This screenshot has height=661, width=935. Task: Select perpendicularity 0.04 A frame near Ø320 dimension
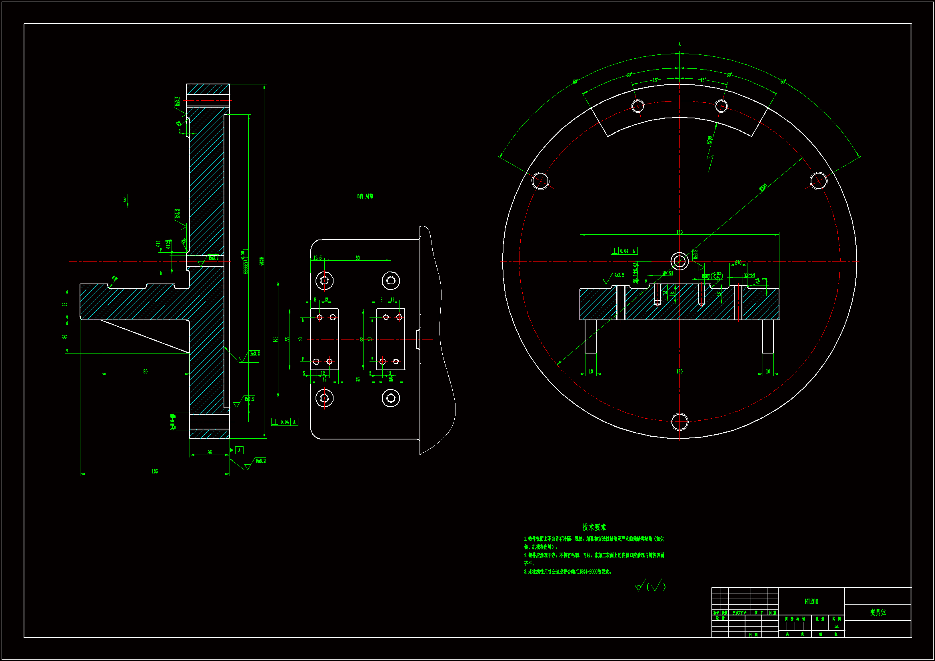coord(285,422)
